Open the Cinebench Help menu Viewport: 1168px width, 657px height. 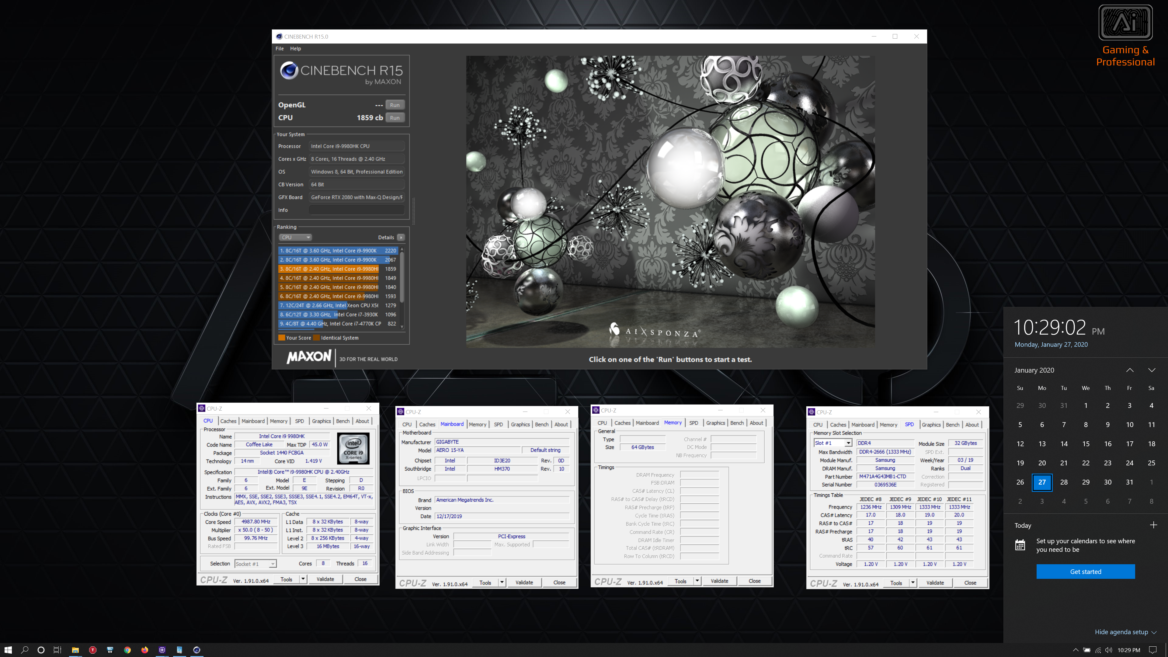(295, 49)
